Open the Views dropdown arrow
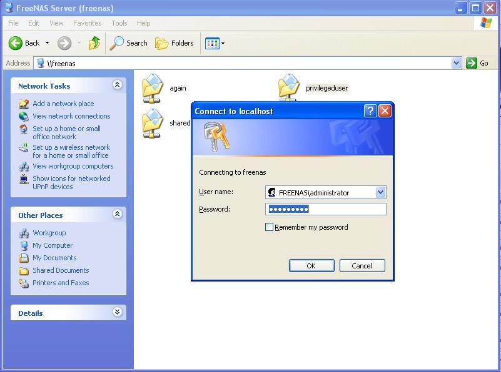Screen dimensions: 501x372 [x=223, y=43]
